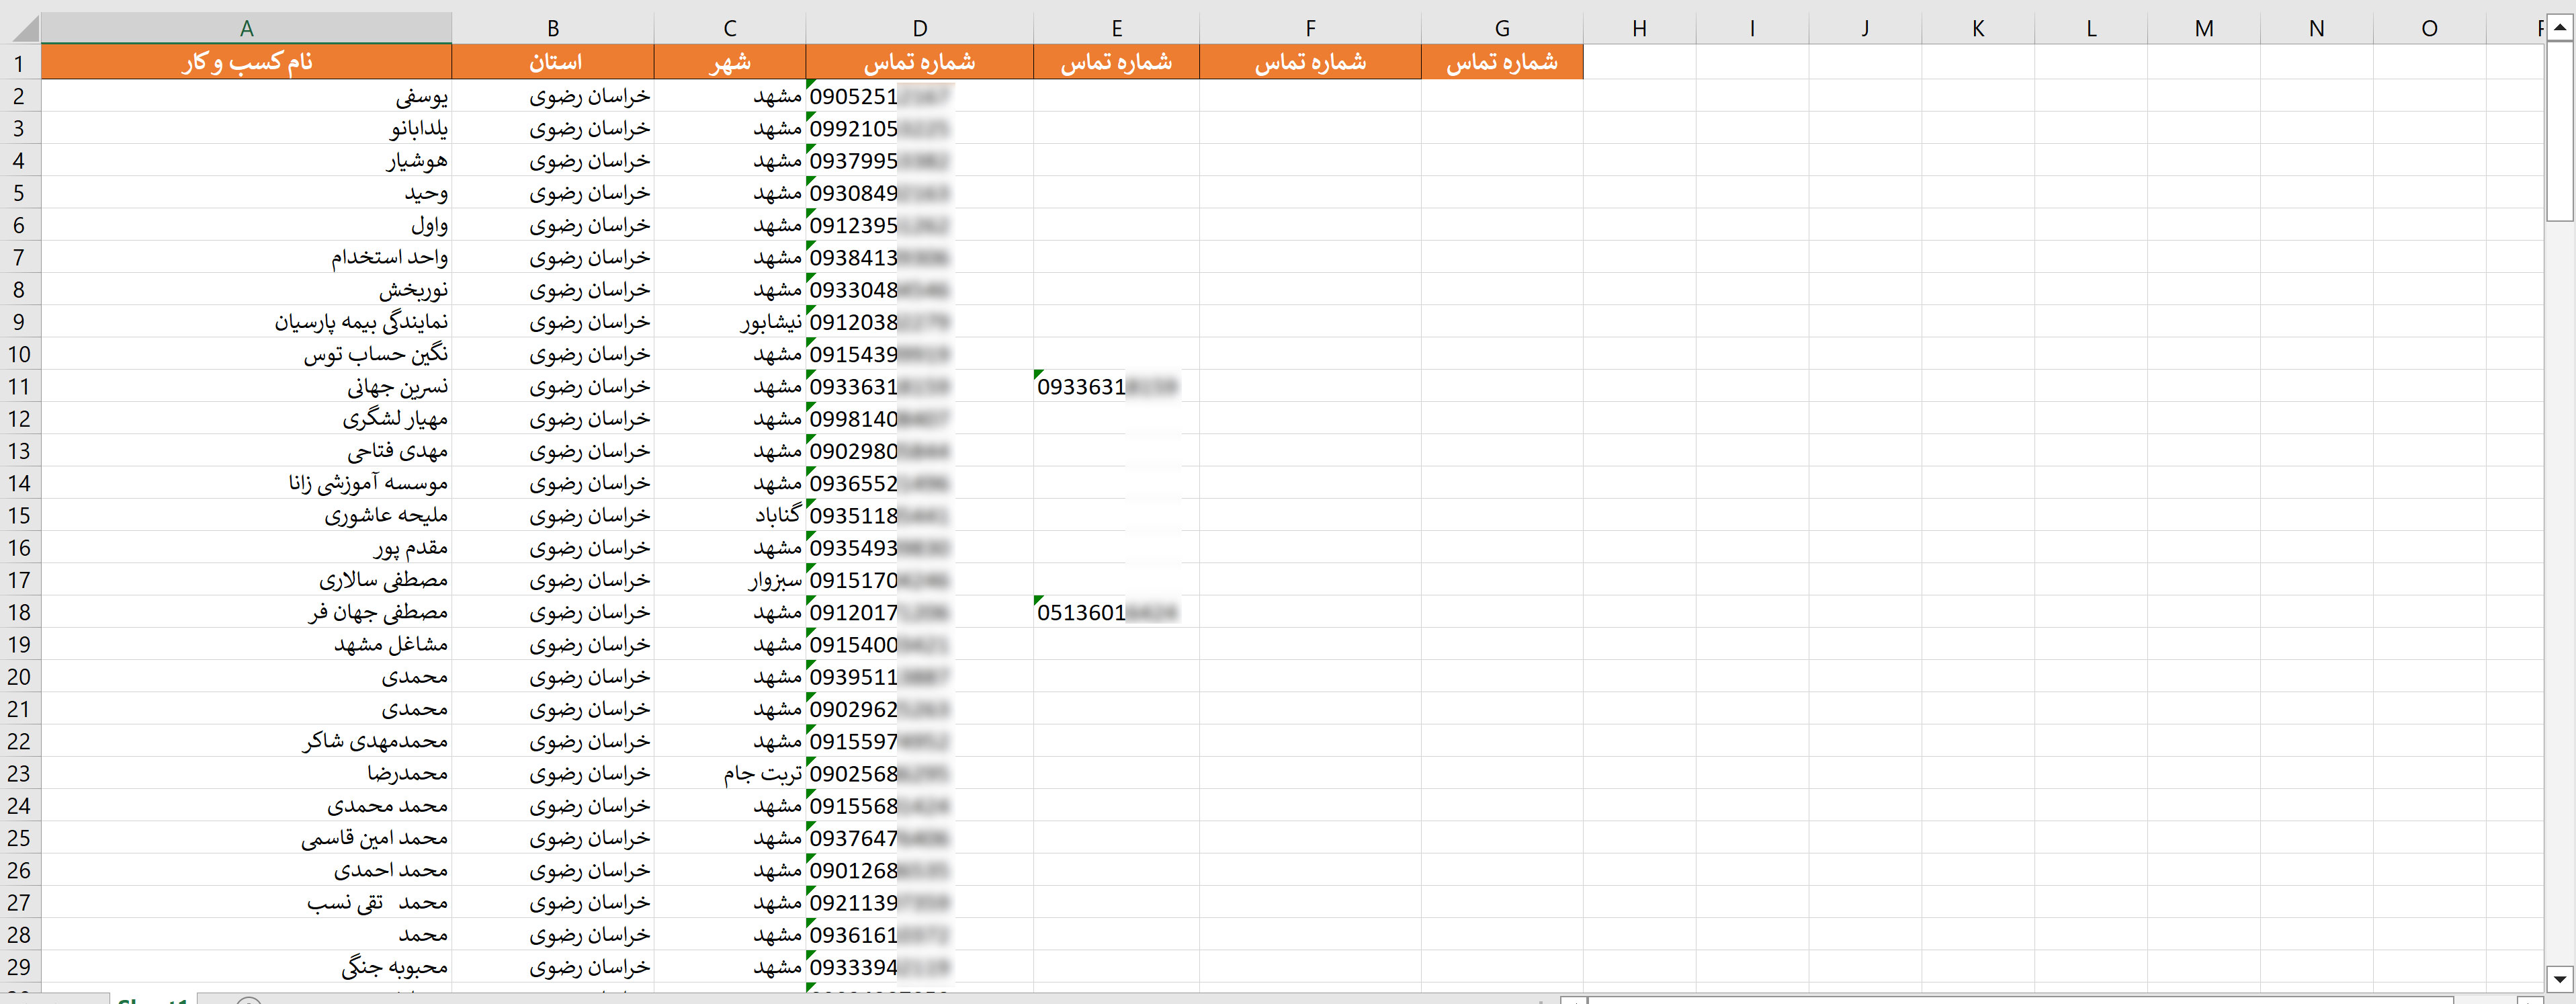Click 'شماره تماس' header in column E
The image size is (2576, 1004).
[1117, 62]
